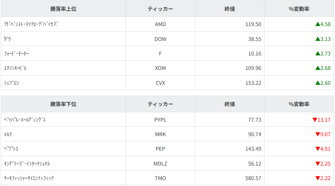335x186 pixels.
Task: Click the %変動率 header in the losers table
Action: click(x=299, y=104)
